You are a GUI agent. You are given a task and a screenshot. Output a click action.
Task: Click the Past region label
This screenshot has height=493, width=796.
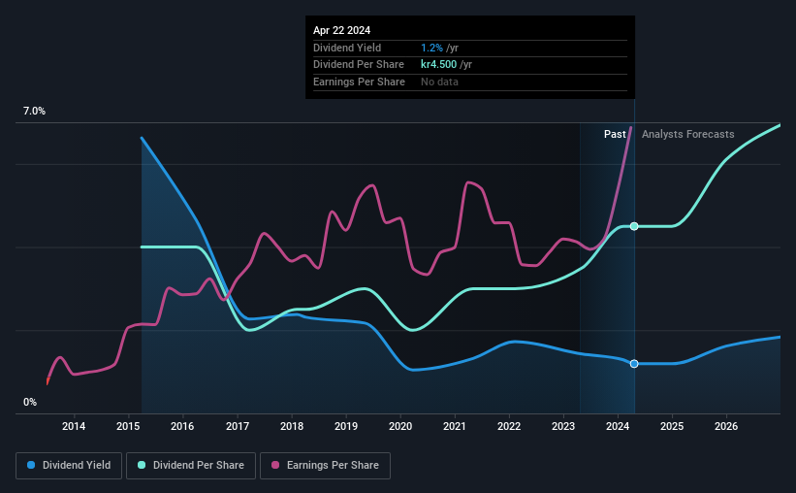615,134
